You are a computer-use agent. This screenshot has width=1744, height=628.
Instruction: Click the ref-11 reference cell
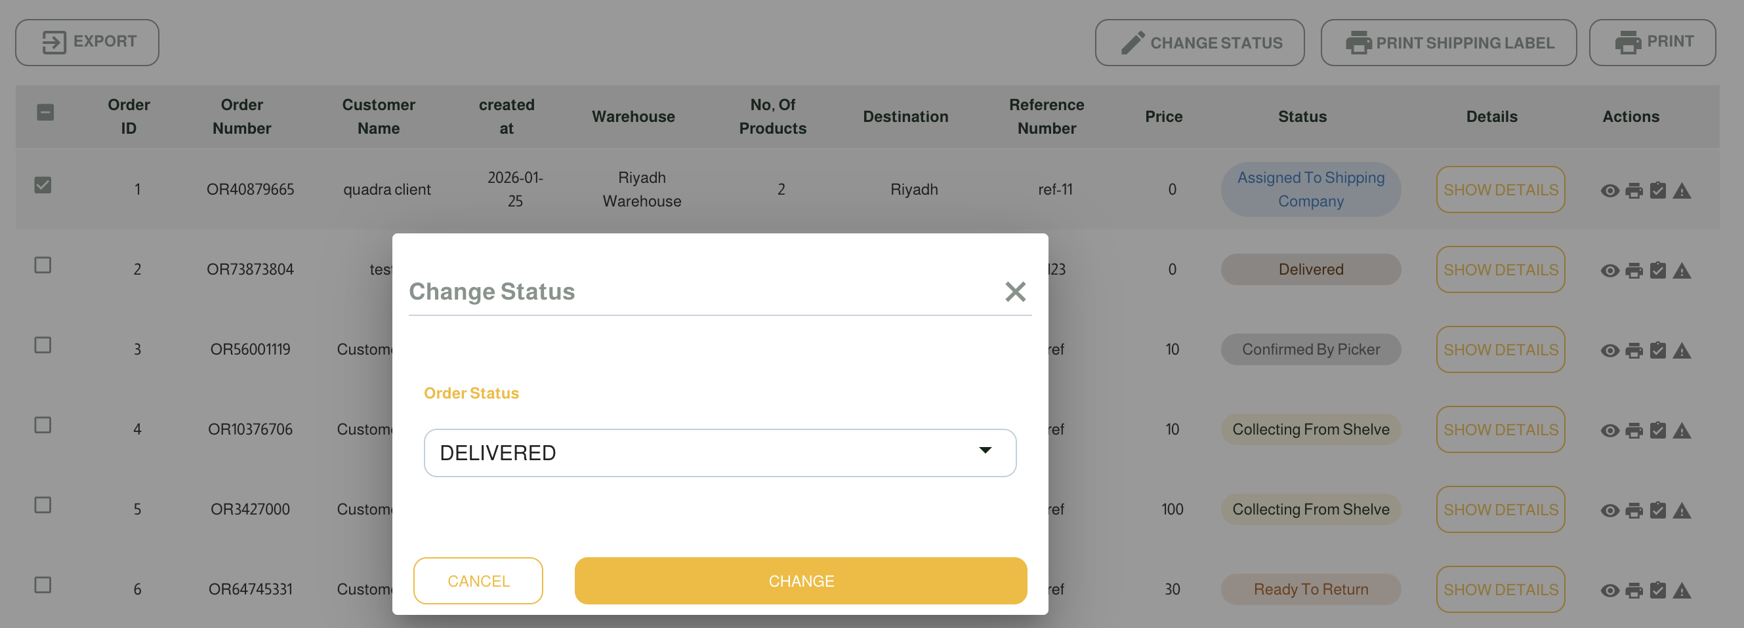click(x=1055, y=189)
